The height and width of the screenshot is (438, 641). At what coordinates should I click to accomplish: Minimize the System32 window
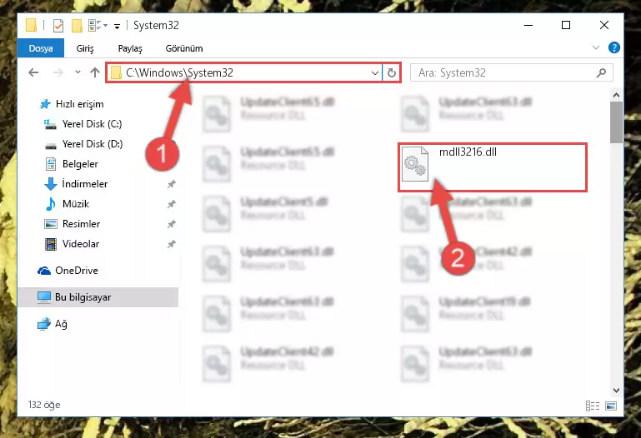528,25
